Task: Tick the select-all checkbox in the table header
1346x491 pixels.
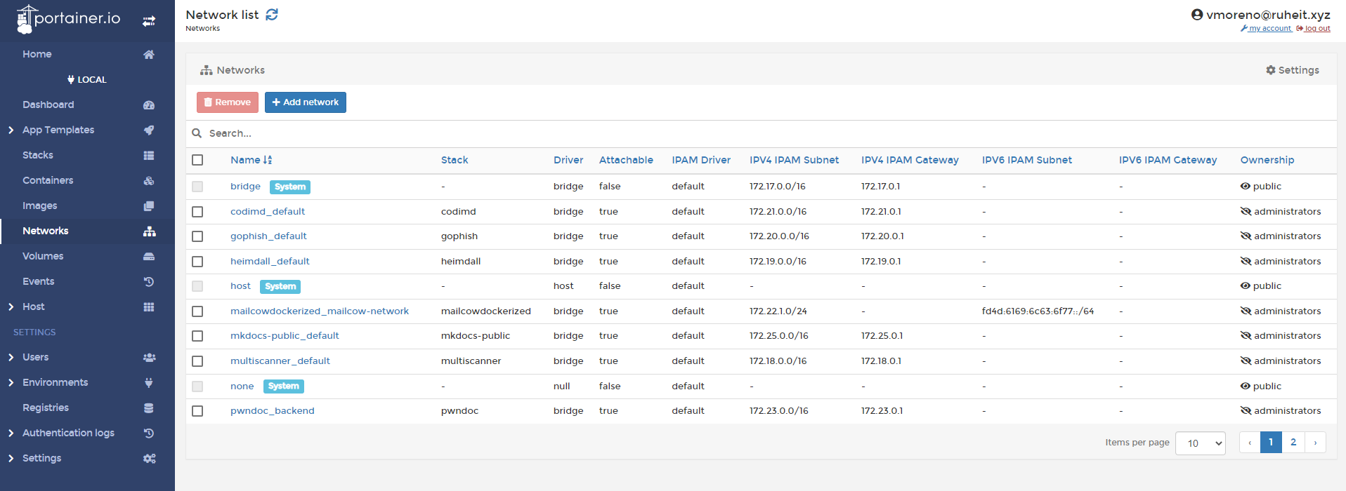Action: (x=197, y=160)
